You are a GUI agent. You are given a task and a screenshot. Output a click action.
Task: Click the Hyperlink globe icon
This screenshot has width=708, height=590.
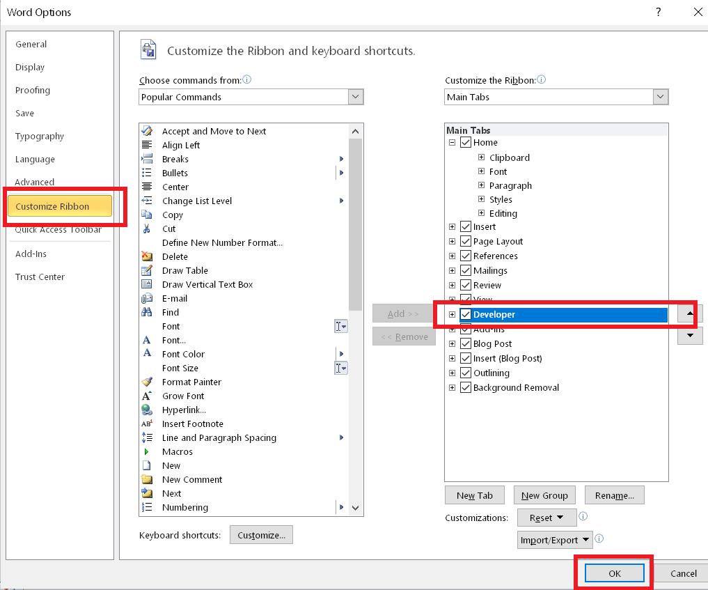click(147, 410)
